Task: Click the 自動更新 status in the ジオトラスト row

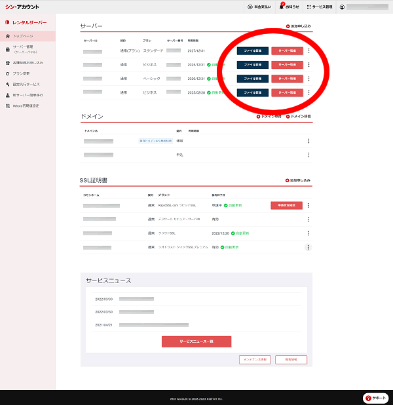Action: tap(229, 247)
